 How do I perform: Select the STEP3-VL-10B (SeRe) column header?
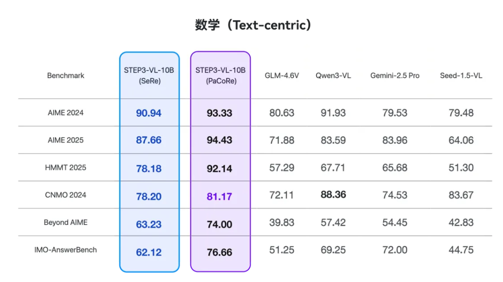[149, 76]
